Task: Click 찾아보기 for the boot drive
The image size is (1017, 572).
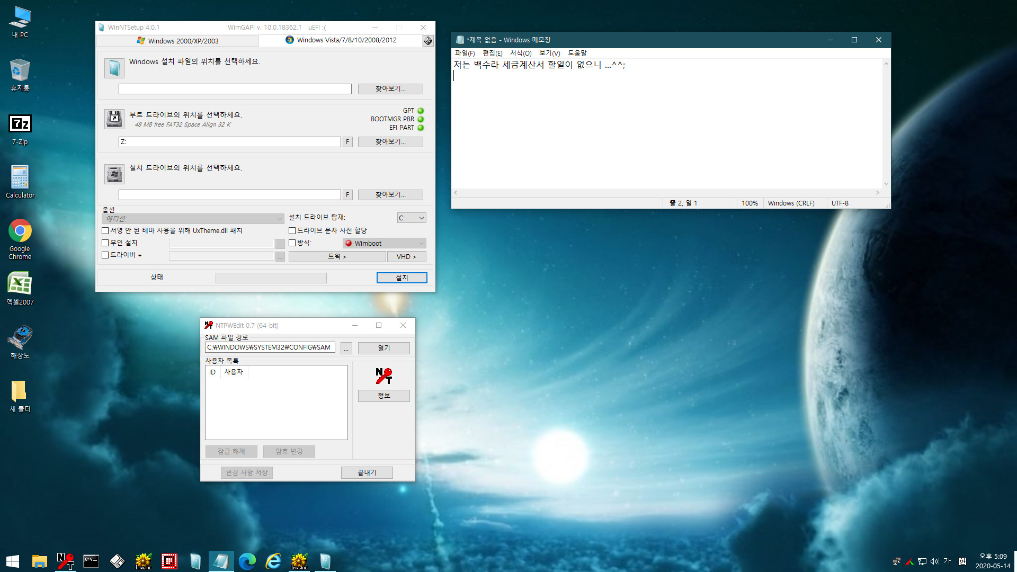Action: tap(390, 141)
